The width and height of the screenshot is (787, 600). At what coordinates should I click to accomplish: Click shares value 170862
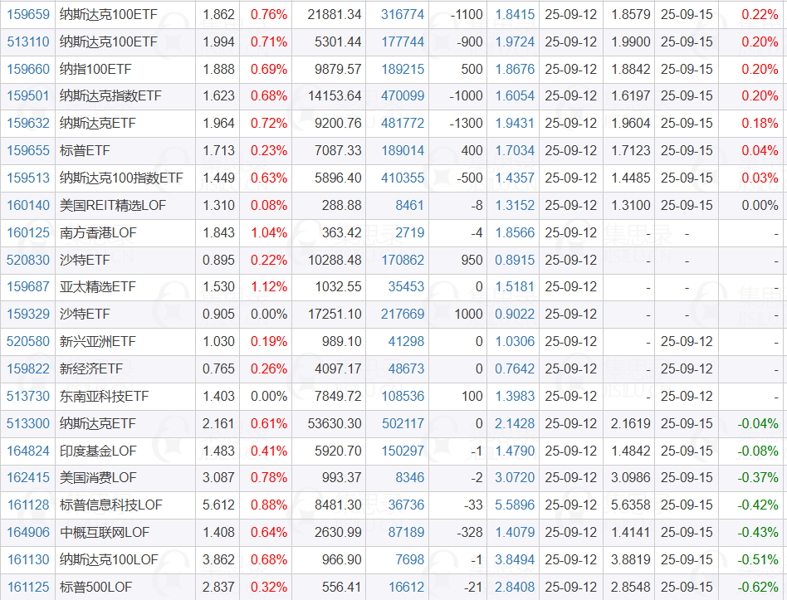pos(403,260)
